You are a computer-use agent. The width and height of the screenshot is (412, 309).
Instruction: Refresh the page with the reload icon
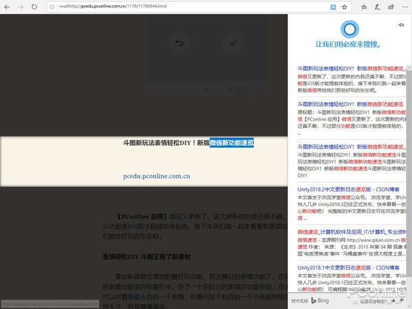(34, 7)
